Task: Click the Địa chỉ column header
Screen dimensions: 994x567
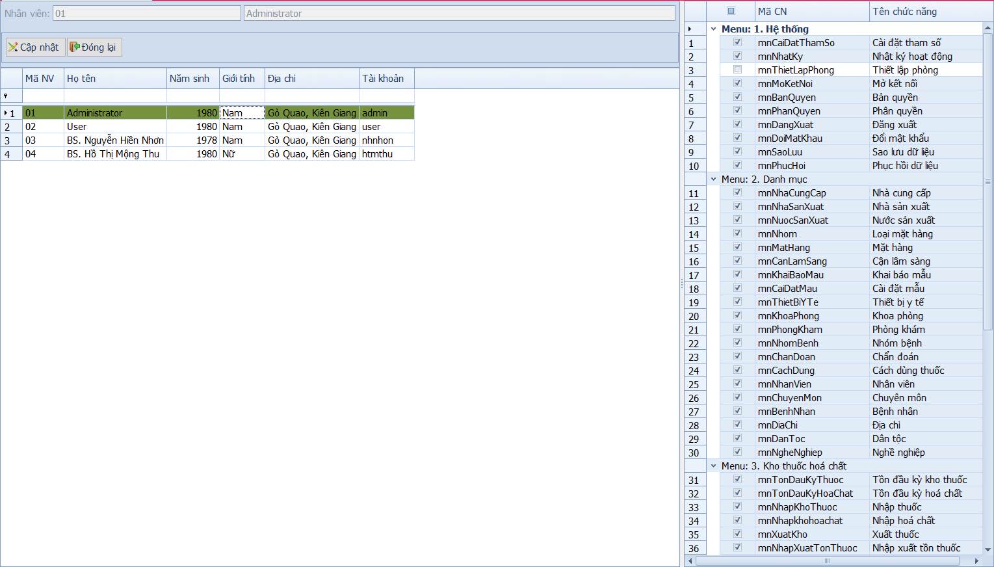Action: point(312,78)
